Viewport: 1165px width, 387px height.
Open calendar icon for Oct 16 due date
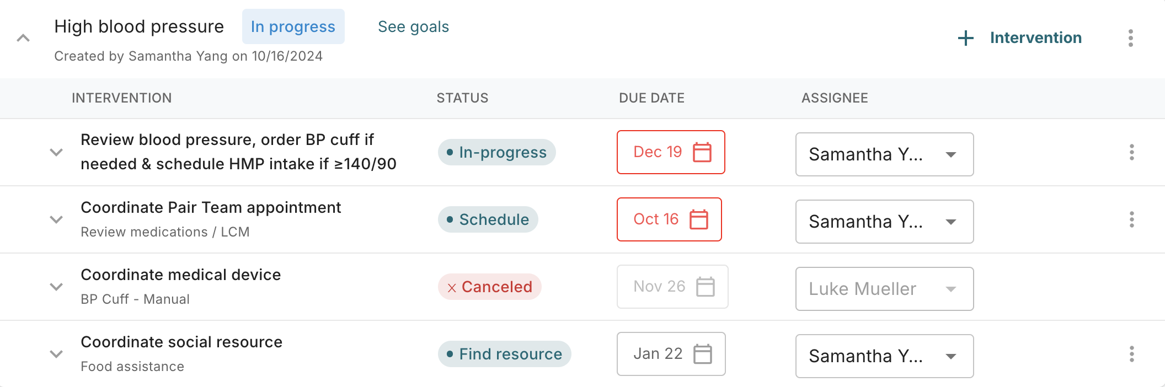pos(698,219)
